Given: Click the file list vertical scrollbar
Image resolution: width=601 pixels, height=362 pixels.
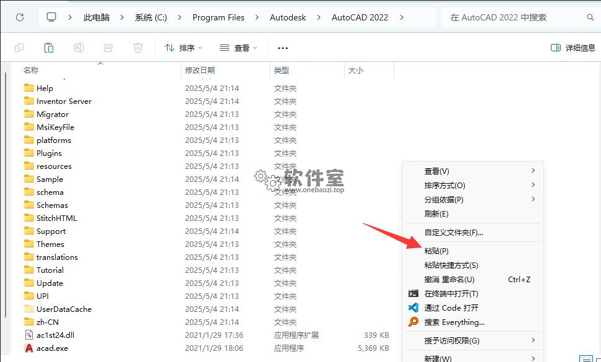Looking at the screenshot, I should pyautogui.click(x=6, y=194).
